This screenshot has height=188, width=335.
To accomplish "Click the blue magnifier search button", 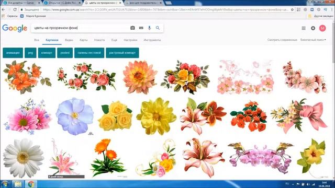I will coord(158,28).
